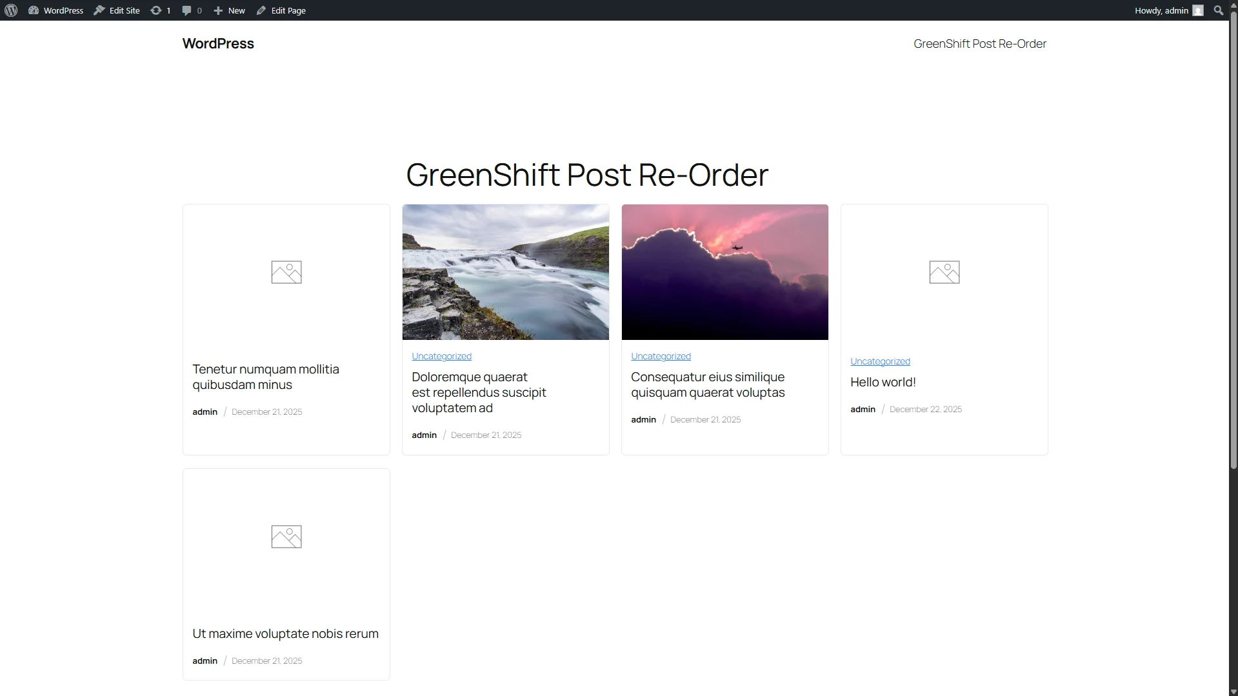The height and width of the screenshot is (696, 1238).
Task: Open the Consequatur eius similique post title
Action: [708, 384]
